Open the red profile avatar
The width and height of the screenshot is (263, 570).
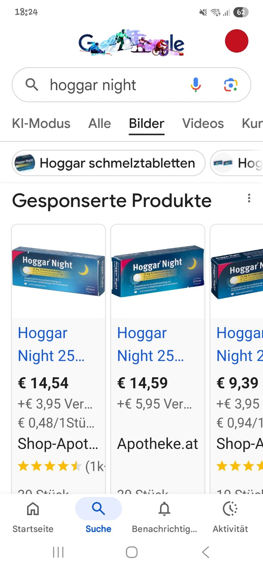point(236,41)
